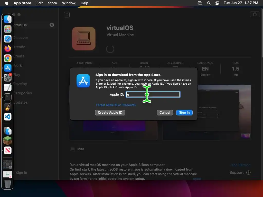The height and width of the screenshot is (197, 263).
Task: Launch GarageBand from the dock
Action: coord(8,107)
